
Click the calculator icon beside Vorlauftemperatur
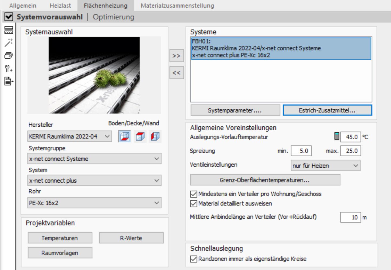337,136
